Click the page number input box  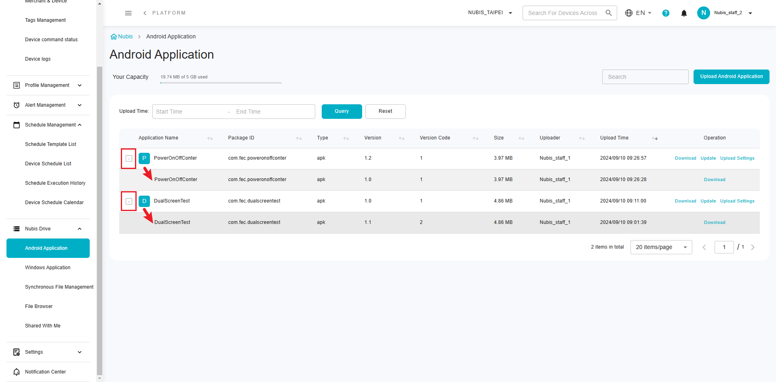pos(724,247)
